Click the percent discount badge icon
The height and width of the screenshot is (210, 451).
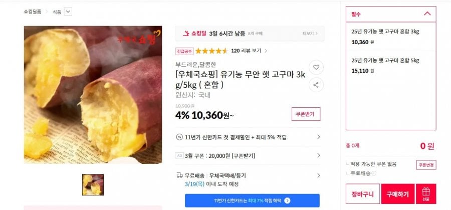[x=179, y=137]
